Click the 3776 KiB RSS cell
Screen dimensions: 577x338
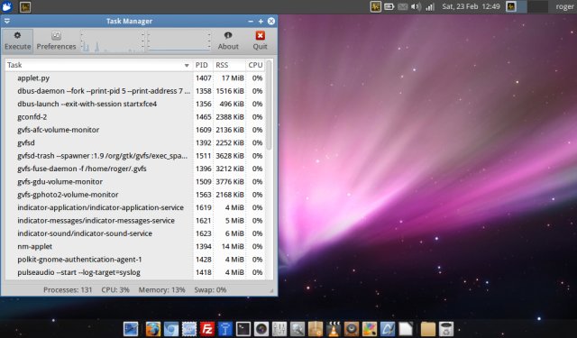tap(230, 182)
